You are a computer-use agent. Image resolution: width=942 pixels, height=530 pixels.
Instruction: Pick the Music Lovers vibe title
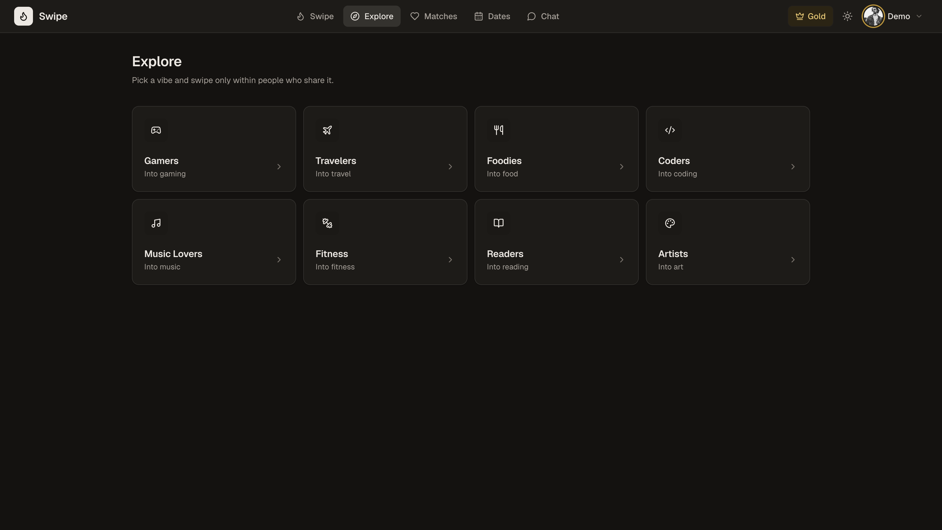pos(173,254)
